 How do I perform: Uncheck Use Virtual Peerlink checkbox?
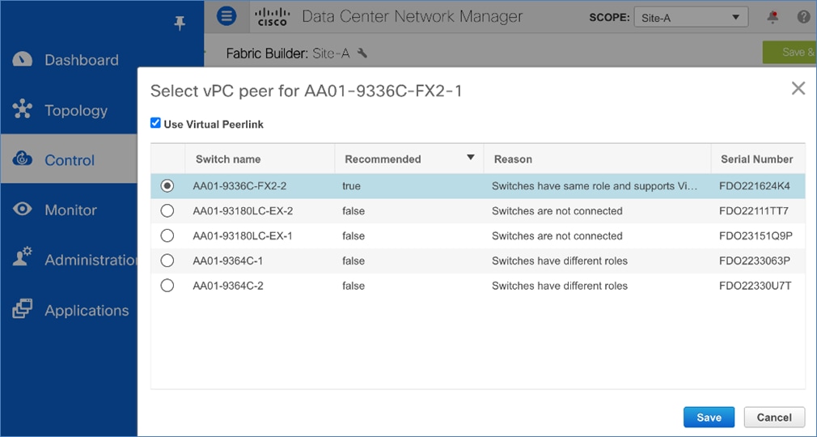[155, 123]
